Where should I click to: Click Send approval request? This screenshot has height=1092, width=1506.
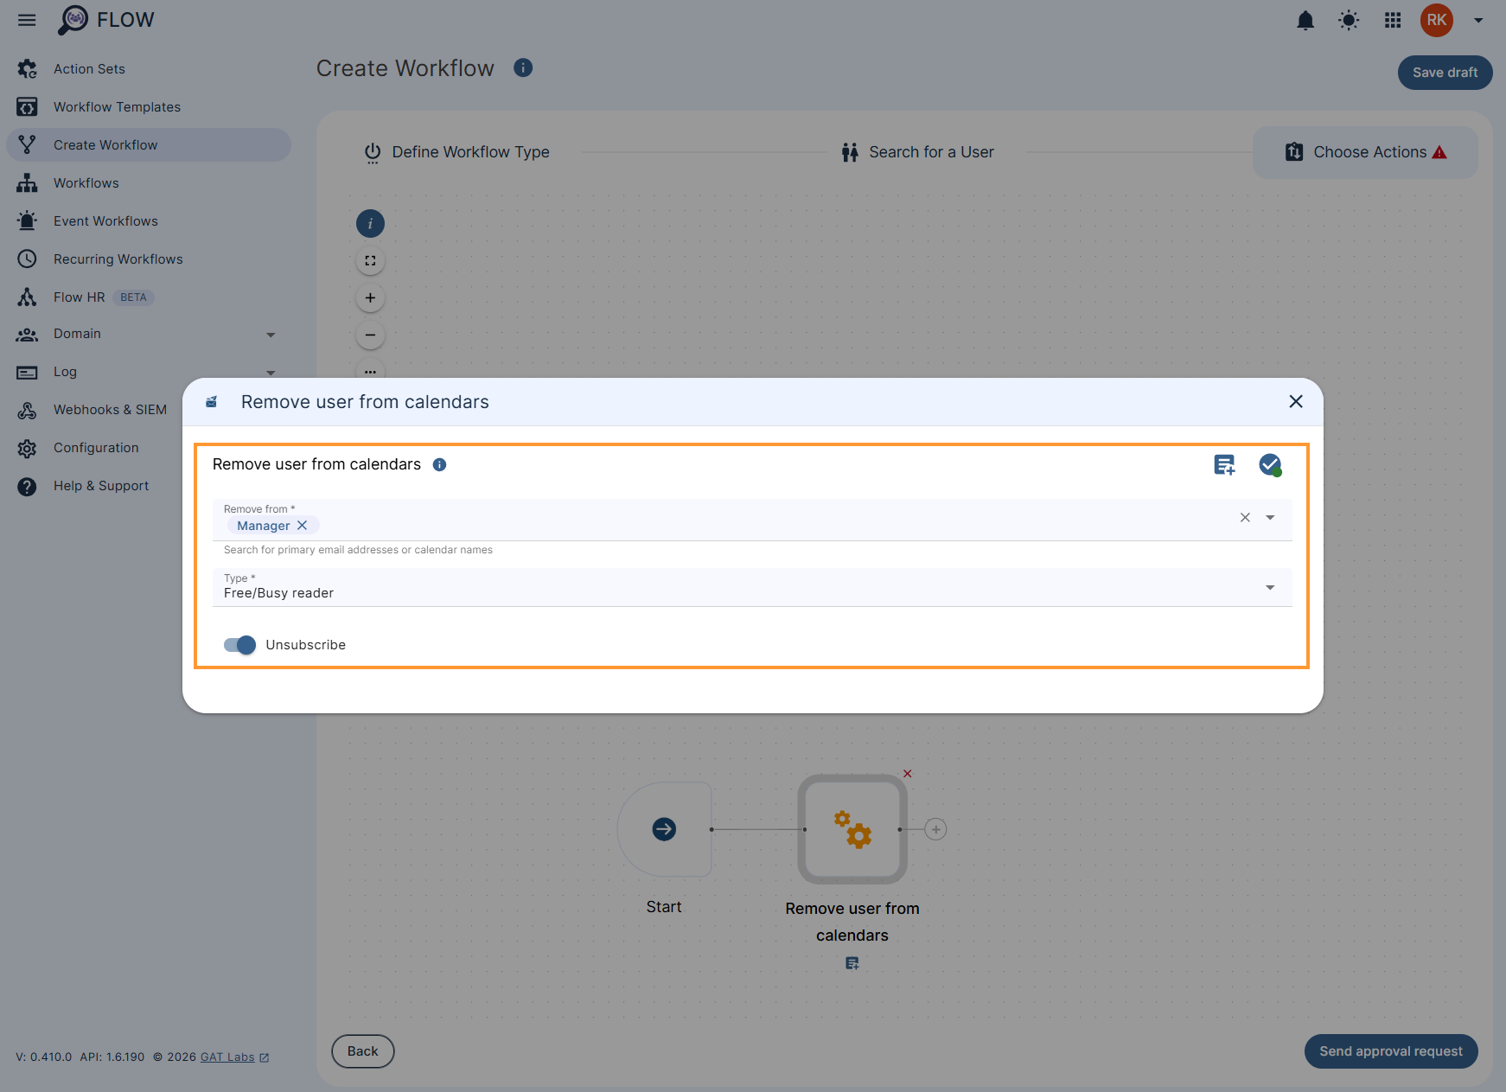pos(1390,1051)
